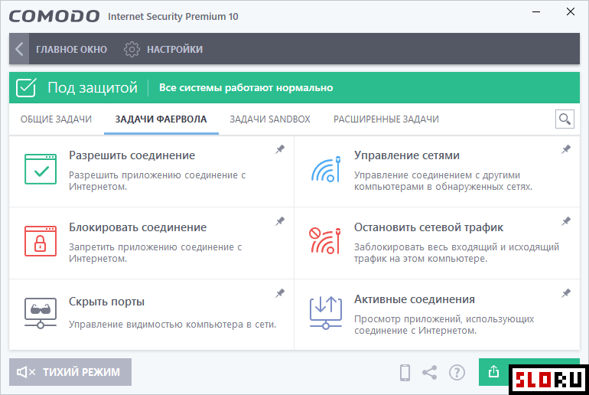Viewport: 589px width, 395px height.
Task: Pin the Остановить сетевой трафик task
Action: click(x=566, y=221)
